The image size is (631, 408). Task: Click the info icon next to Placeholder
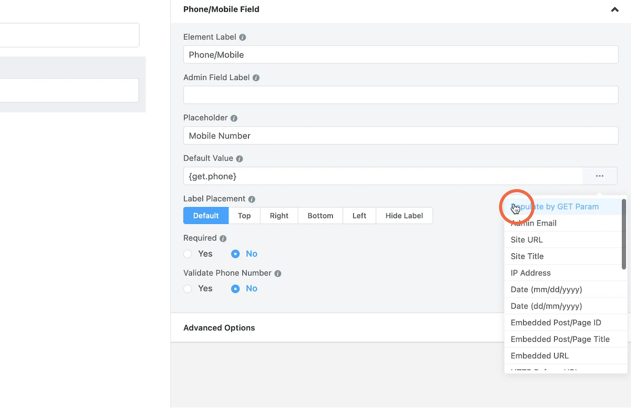[233, 118]
